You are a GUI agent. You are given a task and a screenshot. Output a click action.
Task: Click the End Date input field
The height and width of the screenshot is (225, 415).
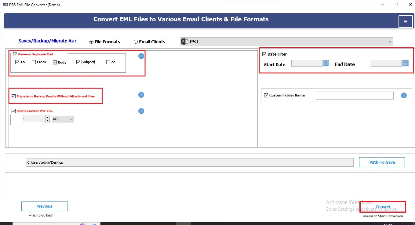(x=386, y=63)
